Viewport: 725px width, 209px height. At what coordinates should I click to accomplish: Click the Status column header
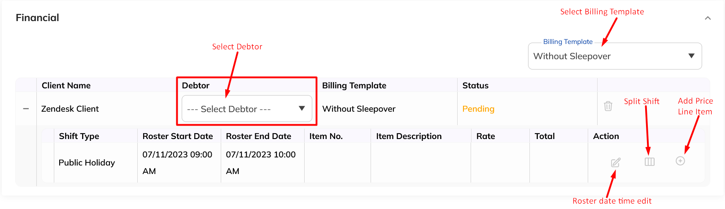pyautogui.click(x=475, y=86)
